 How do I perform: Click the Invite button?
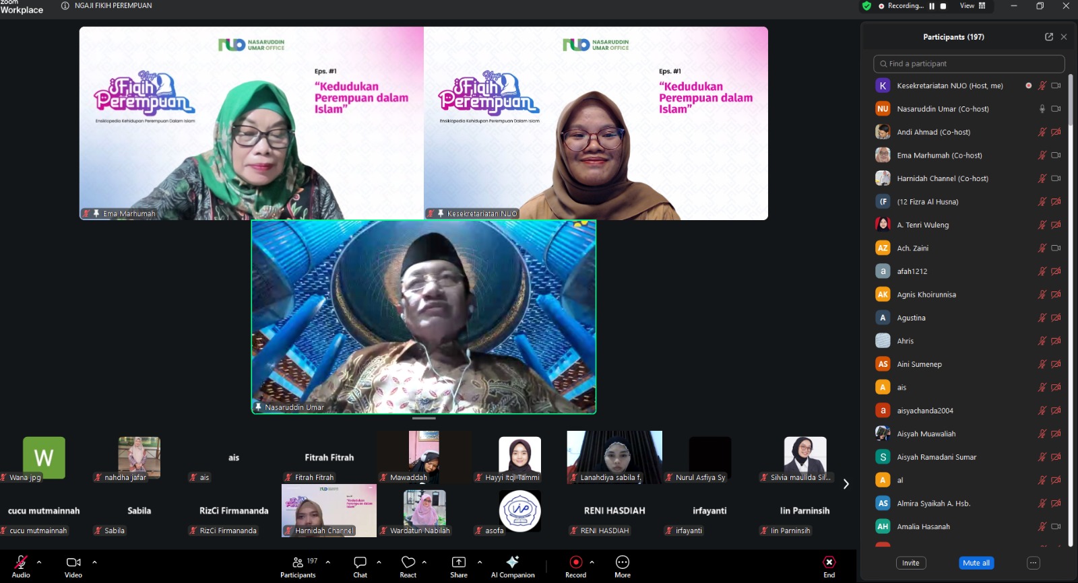pos(910,563)
